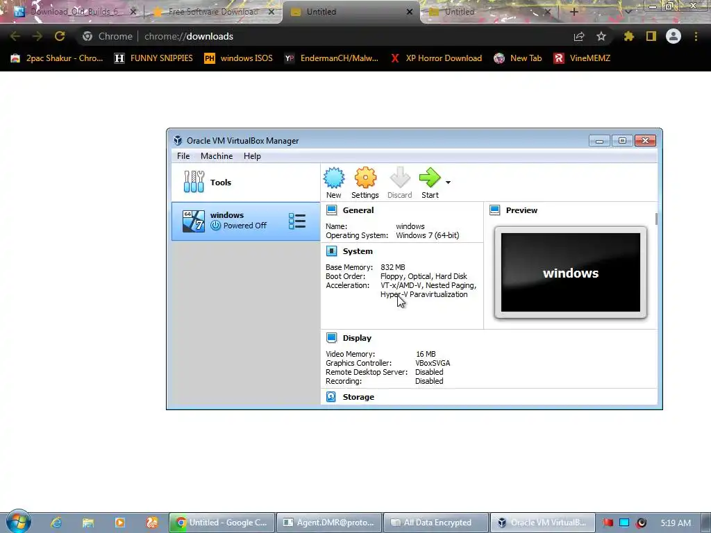Open Windows Media Player taskbar icon
Viewport: 711px width, 533px height.
119,523
